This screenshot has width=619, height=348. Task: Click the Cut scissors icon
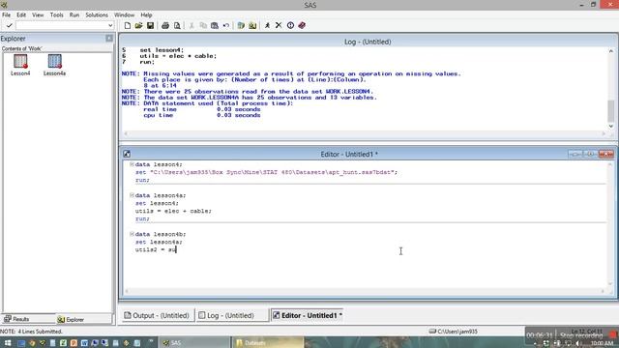pos(192,26)
